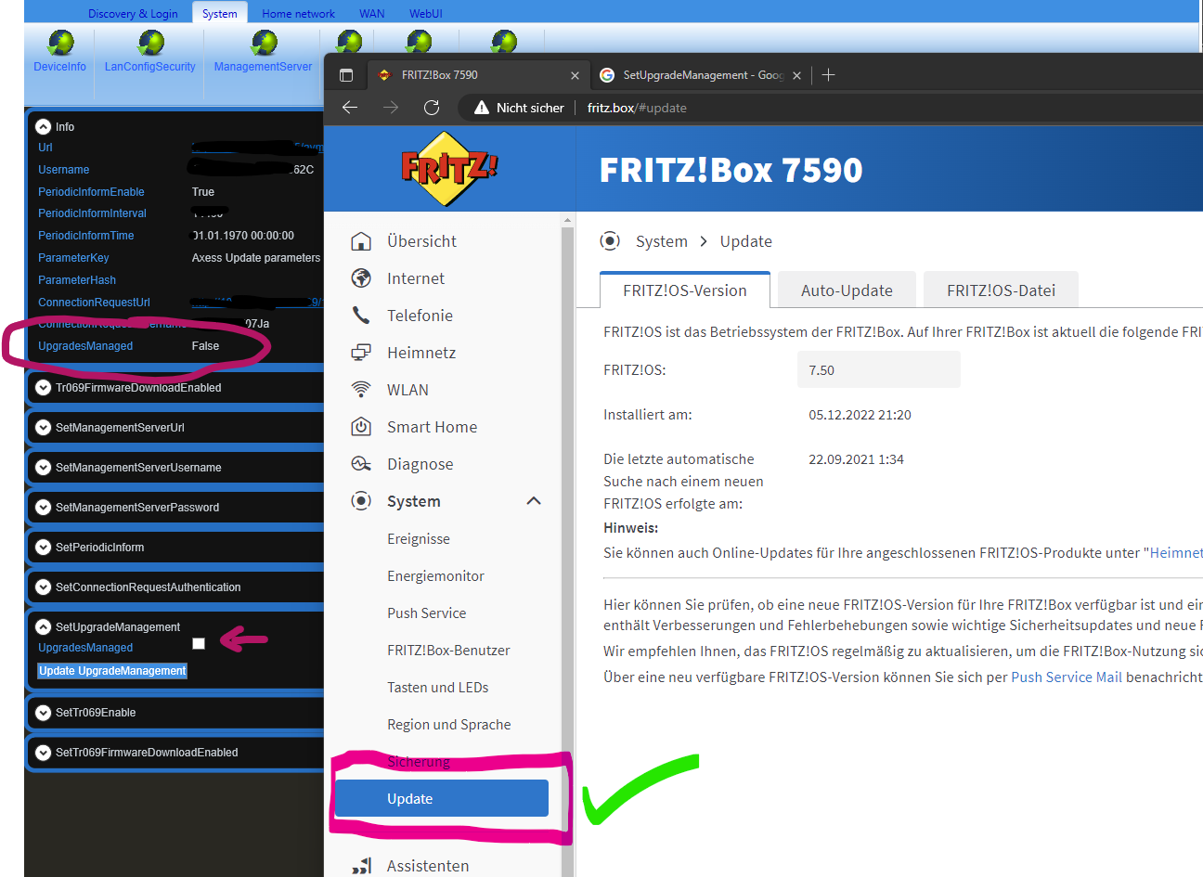1203x877 pixels.
Task: Open the LanConfigSecurity action icon
Action: pyautogui.click(x=150, y=43)
